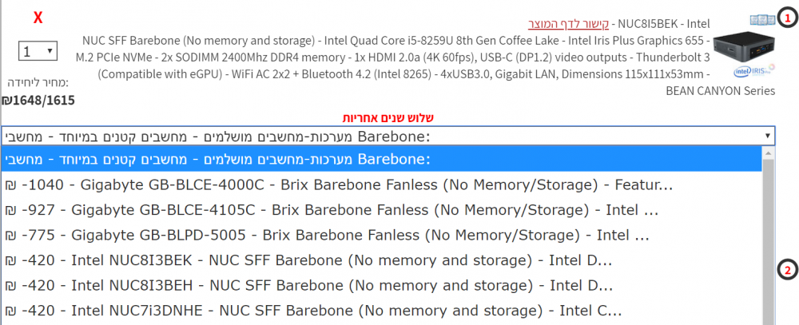Click the Intel Iris Plus logo icon
Image resolution: width=799 pixels, height=325 pixels.
pyautogui.click(x=755, y=71)
